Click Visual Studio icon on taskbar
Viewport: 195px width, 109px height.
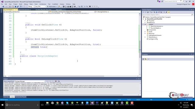coord(92,103)
